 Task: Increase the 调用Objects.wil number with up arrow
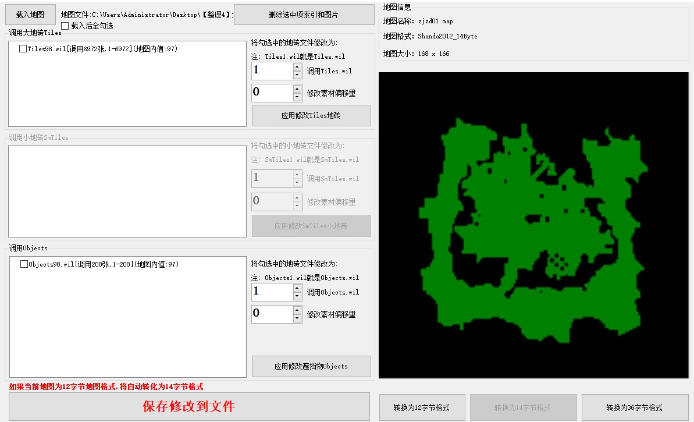click(x=297, y=288)
